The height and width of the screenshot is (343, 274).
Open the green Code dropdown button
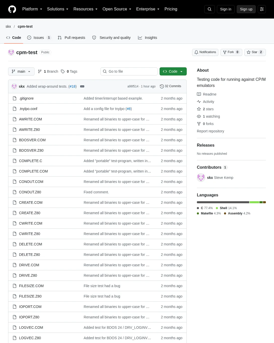[x=173, y=71]
